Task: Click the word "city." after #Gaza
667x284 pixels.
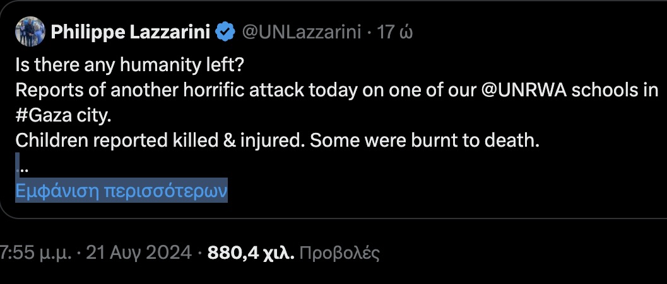Action: click(93, 116)
